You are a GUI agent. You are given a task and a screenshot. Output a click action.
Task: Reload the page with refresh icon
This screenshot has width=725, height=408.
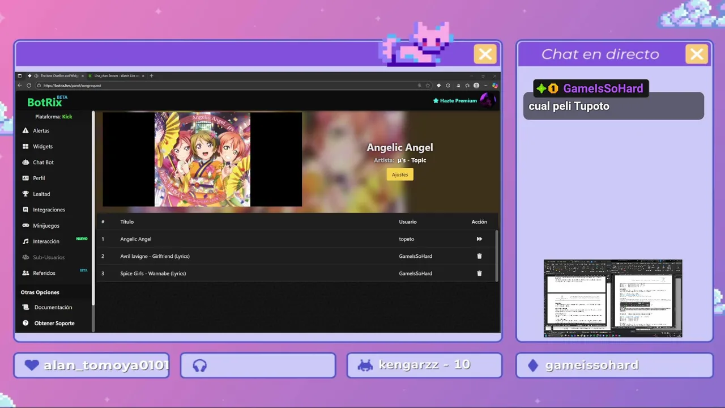click(x=29, y=86)
